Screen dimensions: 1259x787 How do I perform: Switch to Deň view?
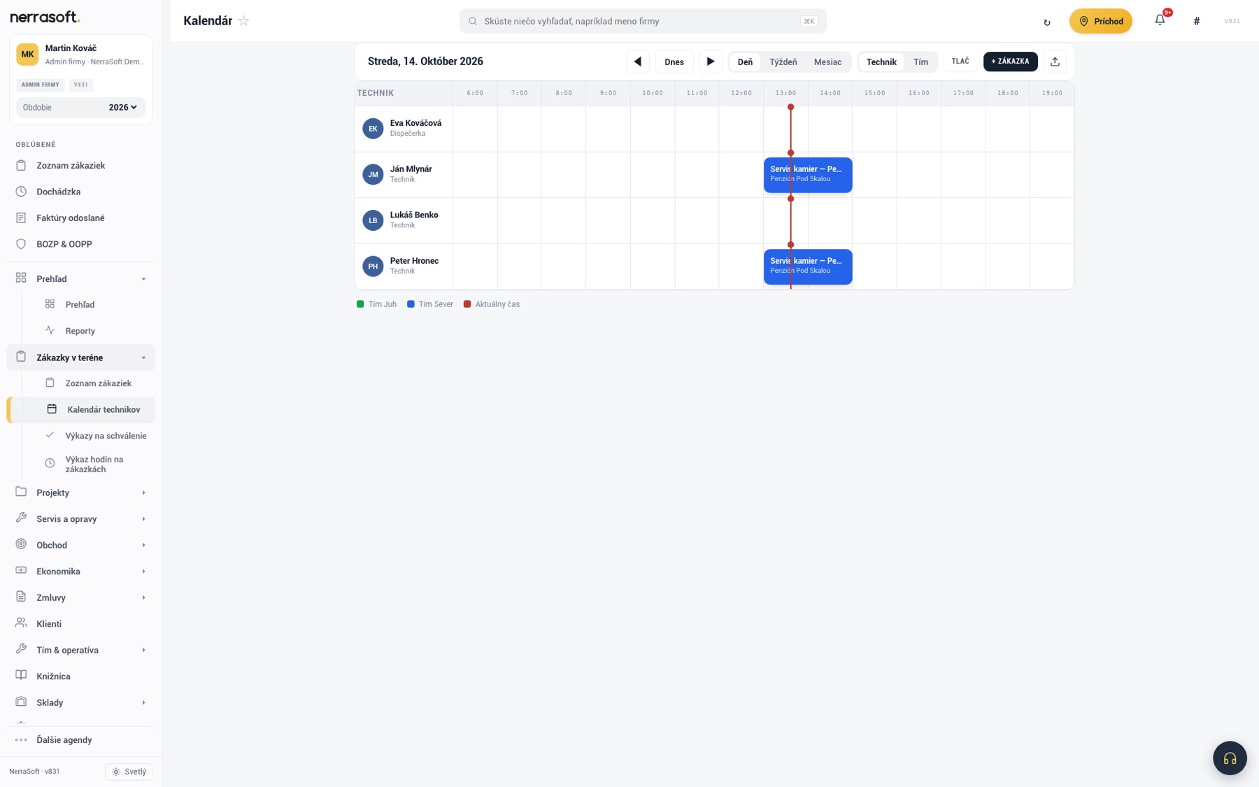pyautogui.click(x=745, y=62)
